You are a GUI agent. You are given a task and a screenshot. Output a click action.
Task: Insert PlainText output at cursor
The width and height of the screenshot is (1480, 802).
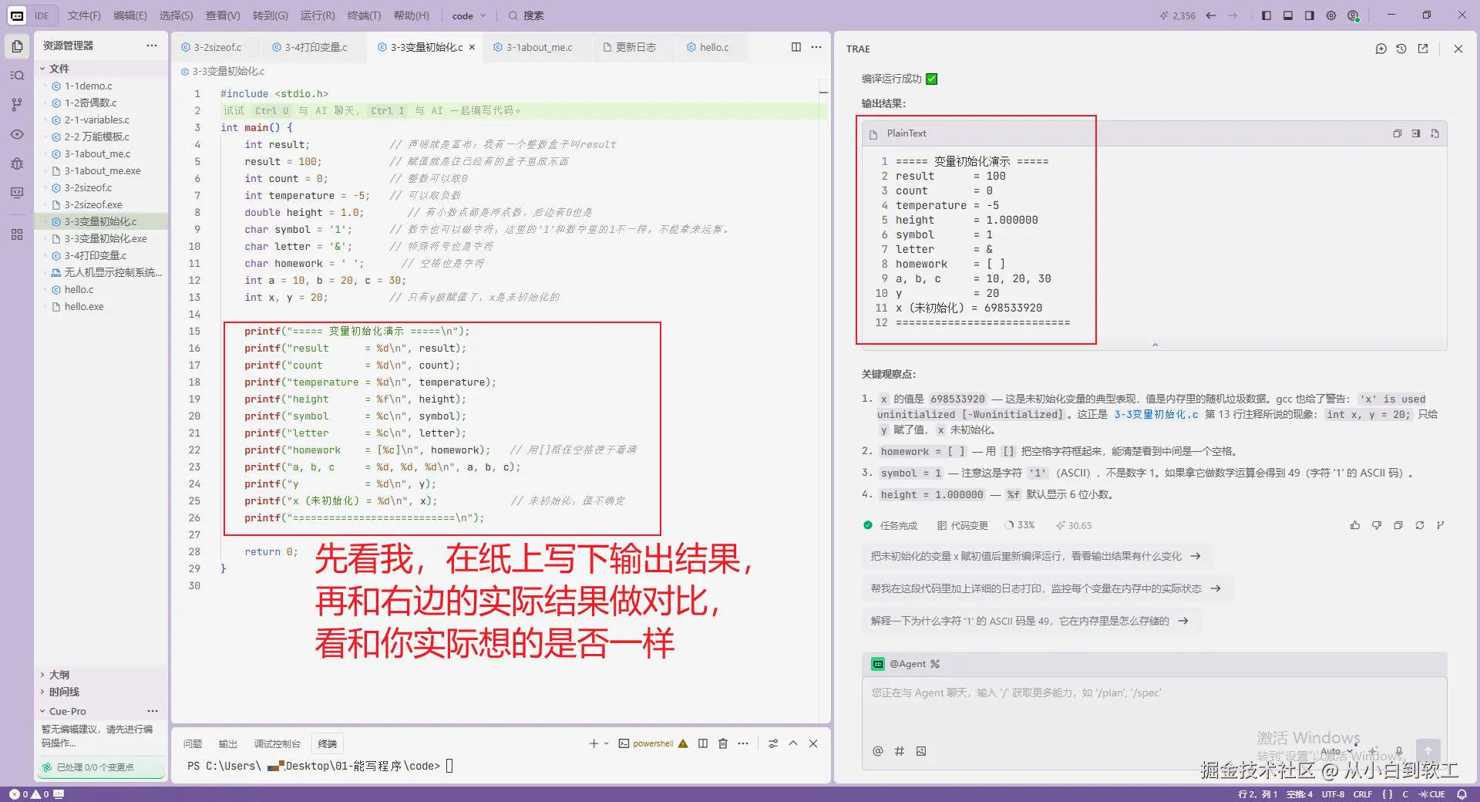pos(1416,133)
